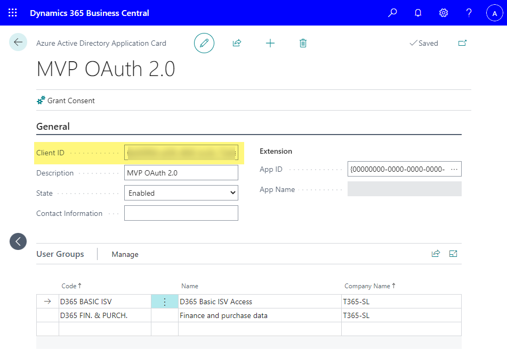Screen dimensions: 507x351
Task: Sort by the Code column header
Action: pyautogui.click(x=71, y=286)
